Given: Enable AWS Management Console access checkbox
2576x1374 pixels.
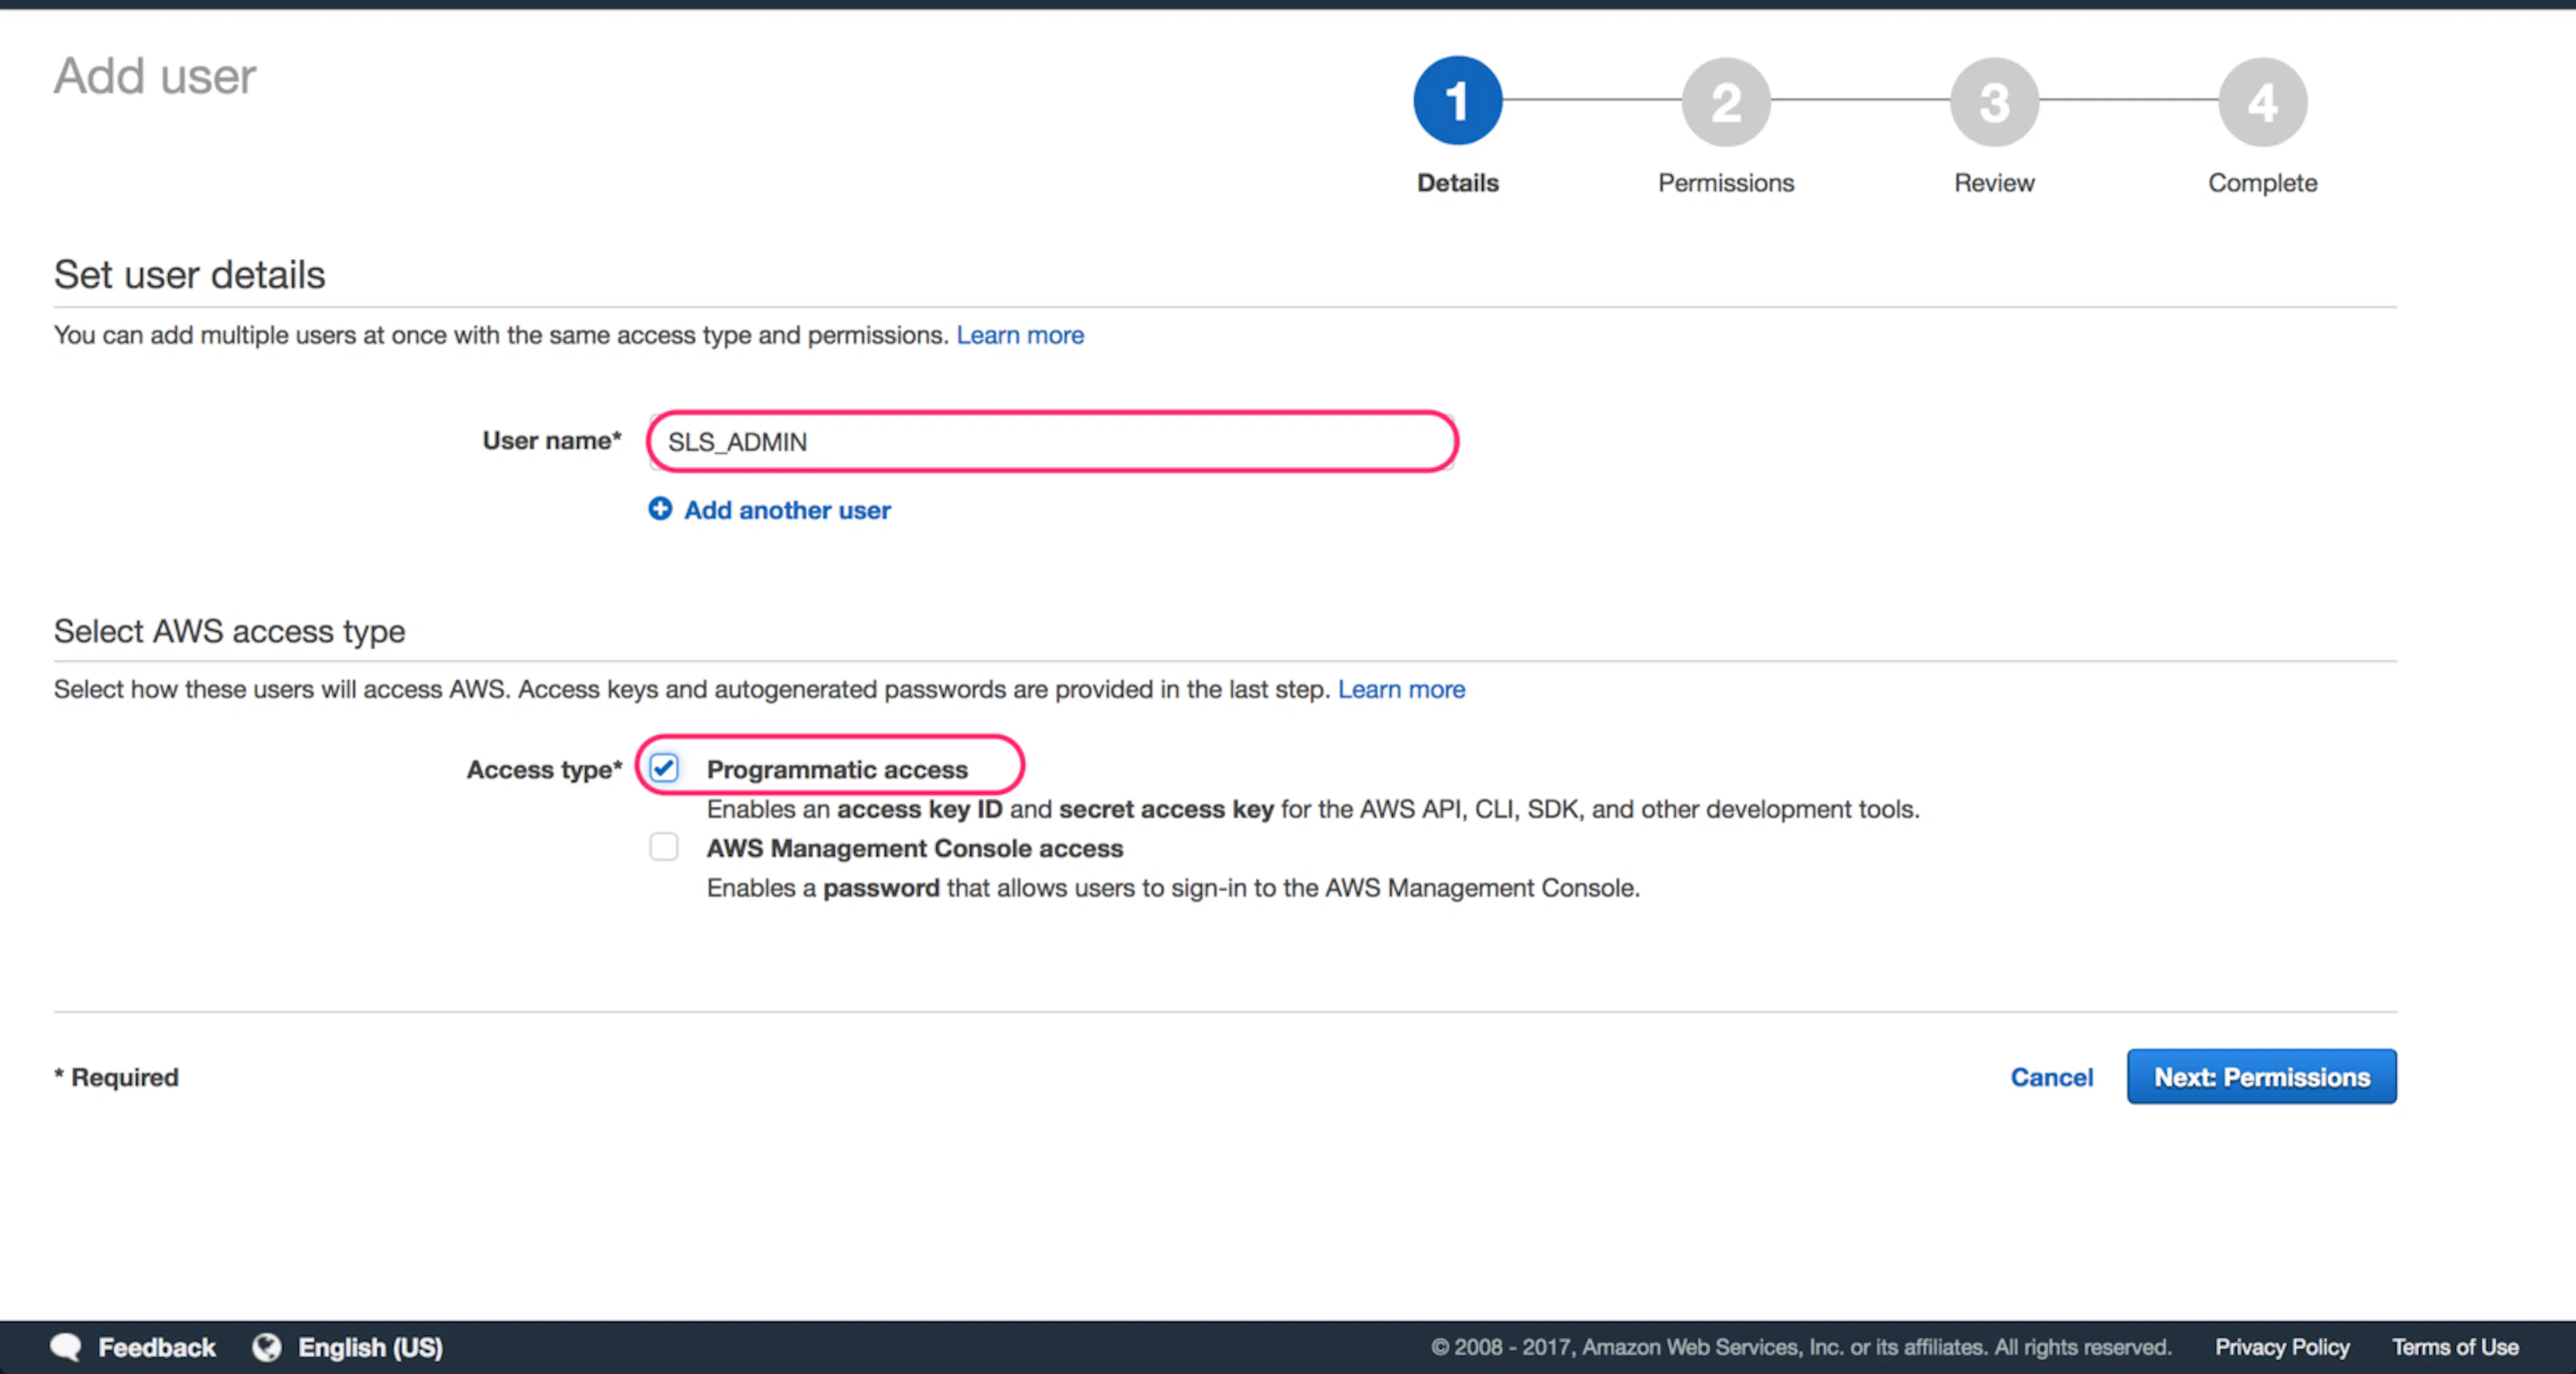Looking at the screenshot, I should 664,848.
